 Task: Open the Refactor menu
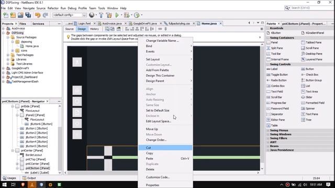pos(53,8)
